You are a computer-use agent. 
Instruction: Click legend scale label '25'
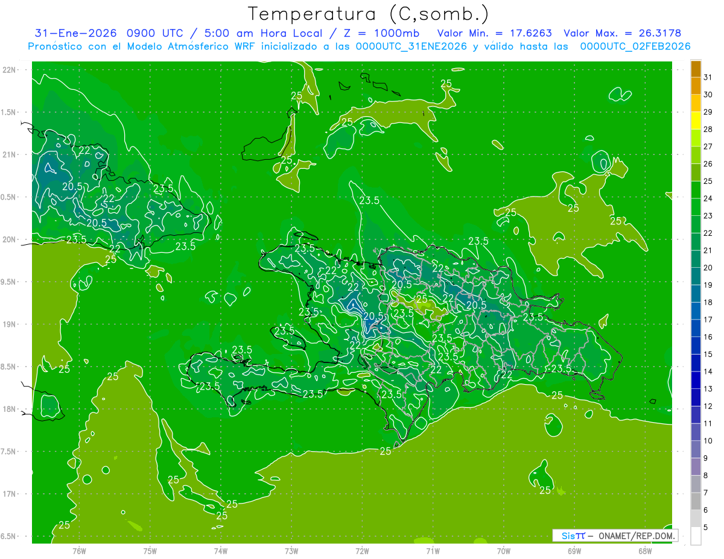click(x=708, y=181)
